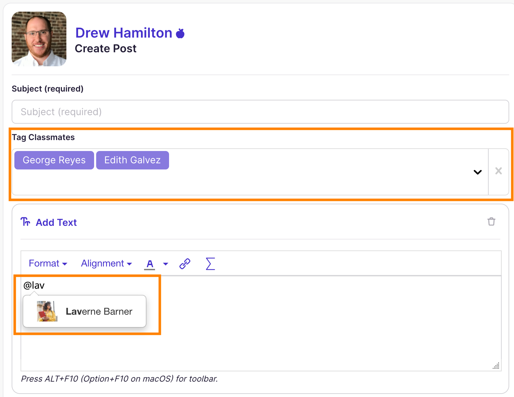Click the Add Text heading
Viewport: 514px width, 397px height.
pos(56,222)
